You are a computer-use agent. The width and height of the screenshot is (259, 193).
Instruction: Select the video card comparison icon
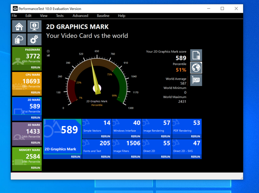coord(196,80)
